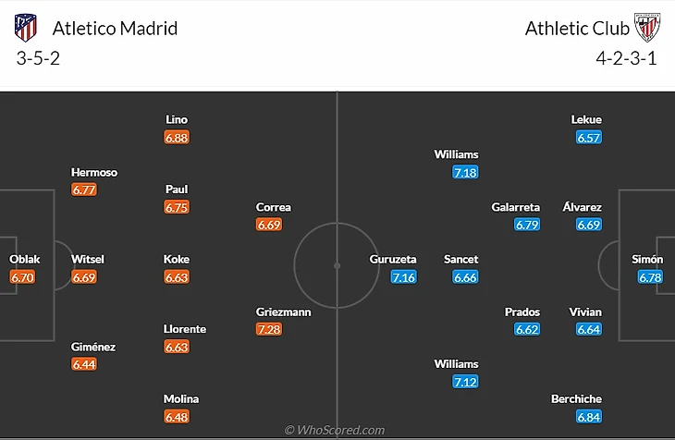Viewport: 675px width, 440px height.
Task: Open the Atletico Madrid team name link
Action: [115, 28]
